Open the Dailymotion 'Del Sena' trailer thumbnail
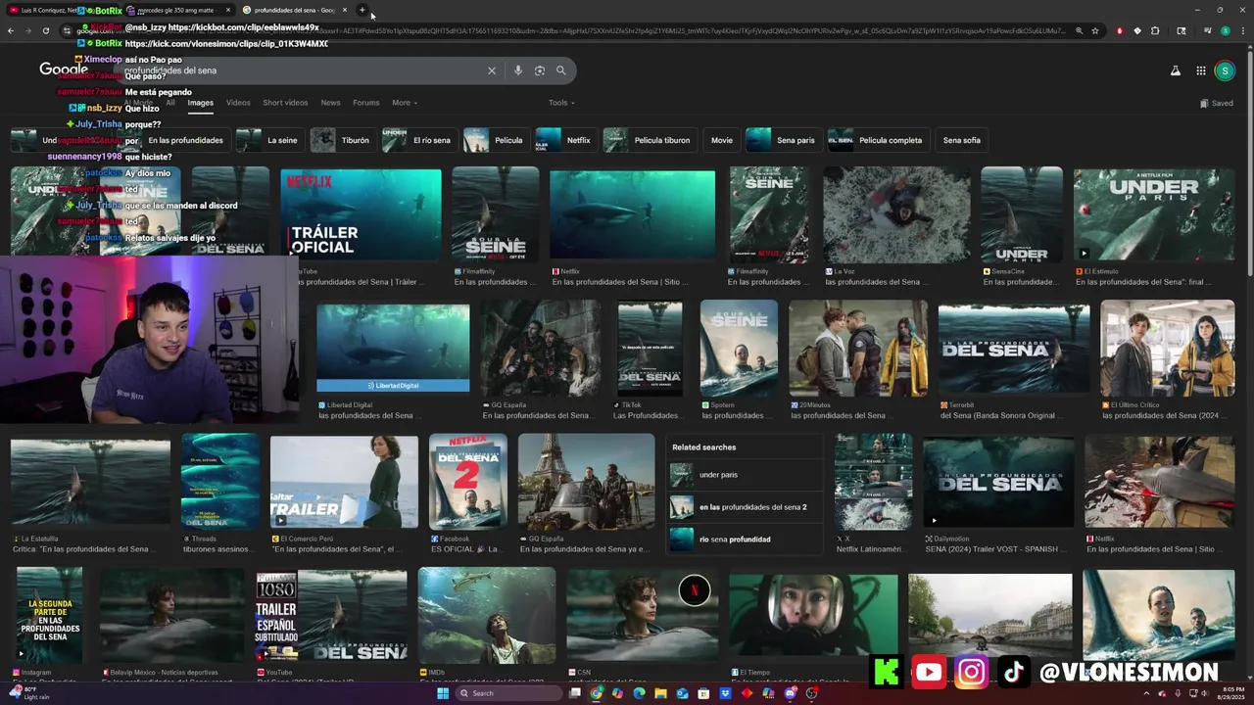 tap(998, 482)
